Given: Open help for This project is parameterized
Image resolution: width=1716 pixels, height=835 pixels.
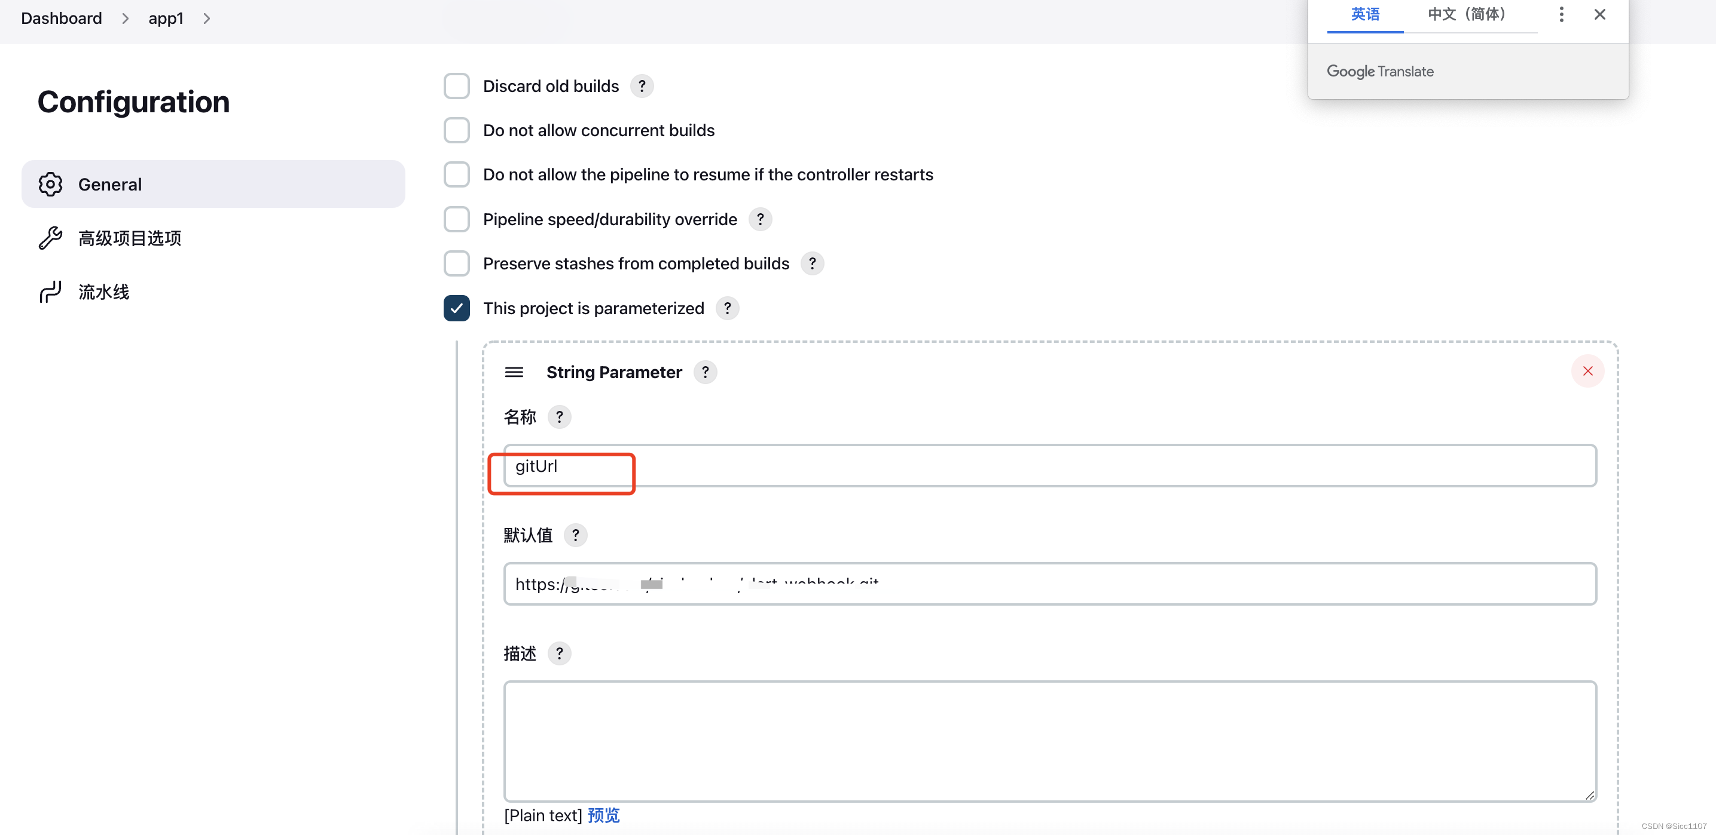Looking at the screenshot, I should pyautogui.click(x=728, y=308).
